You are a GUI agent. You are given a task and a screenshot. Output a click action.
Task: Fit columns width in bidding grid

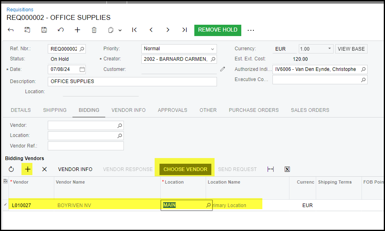pyautogui.click(x=270, y=169)
